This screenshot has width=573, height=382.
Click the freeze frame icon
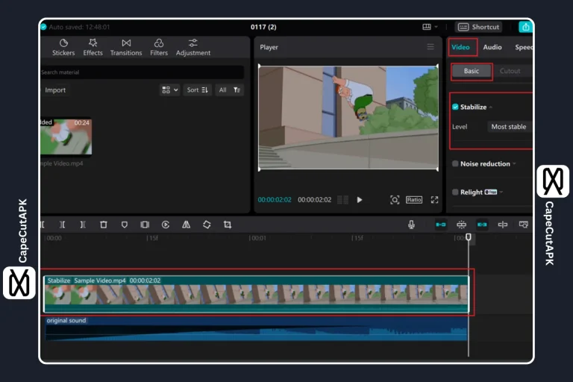(145, 225)
